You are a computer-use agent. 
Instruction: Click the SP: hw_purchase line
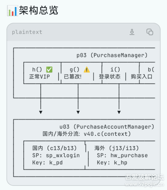[x=122, y=155]
